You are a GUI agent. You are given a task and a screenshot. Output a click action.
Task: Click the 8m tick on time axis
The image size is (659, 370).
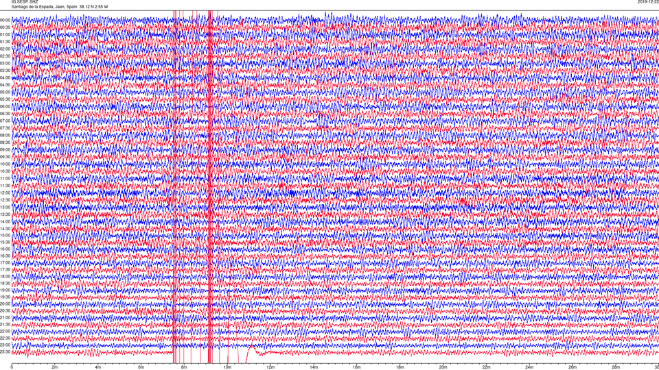point(184,367)
